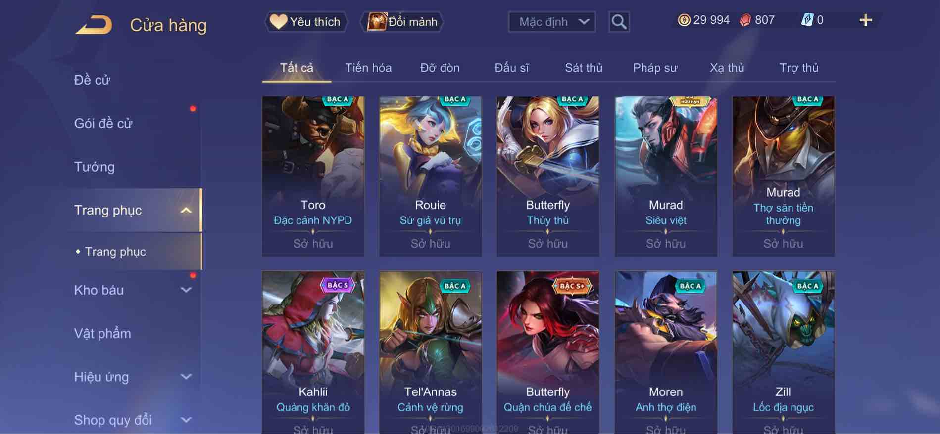
Task: Click the blue voucher ticket icon
Action: tap(807, 20)
